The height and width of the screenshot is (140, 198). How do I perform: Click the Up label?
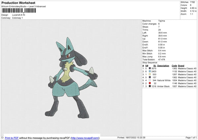[144, 39]
